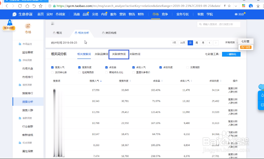Click the 生意参谋 logo icon
The width and height of the screenshot is (264, 159).
point(14,14)
